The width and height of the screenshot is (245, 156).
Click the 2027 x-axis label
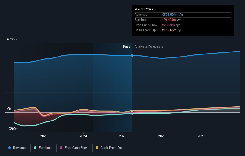coord(201,136)
